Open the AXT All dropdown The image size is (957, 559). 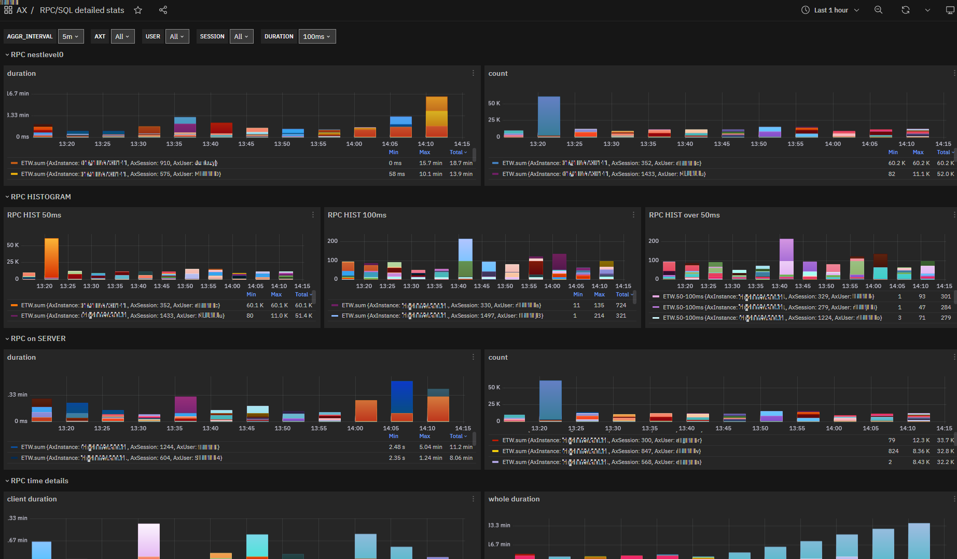[x=123, y=36]
